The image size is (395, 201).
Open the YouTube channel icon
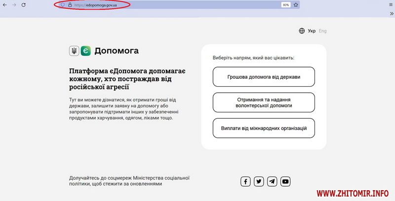coord(285,181)
